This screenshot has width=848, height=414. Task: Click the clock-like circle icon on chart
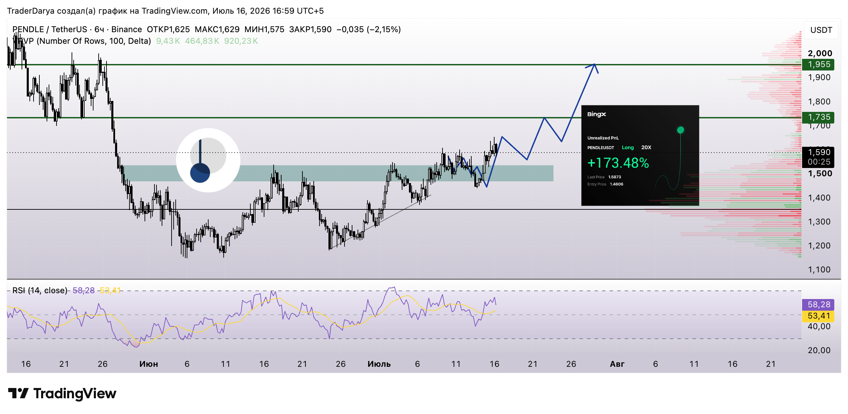[208, 160]
